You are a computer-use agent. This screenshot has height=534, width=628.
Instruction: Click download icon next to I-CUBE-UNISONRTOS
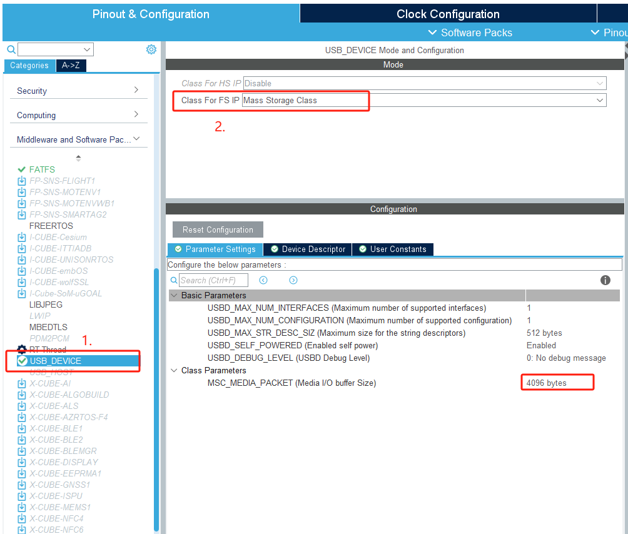(22, 259)
